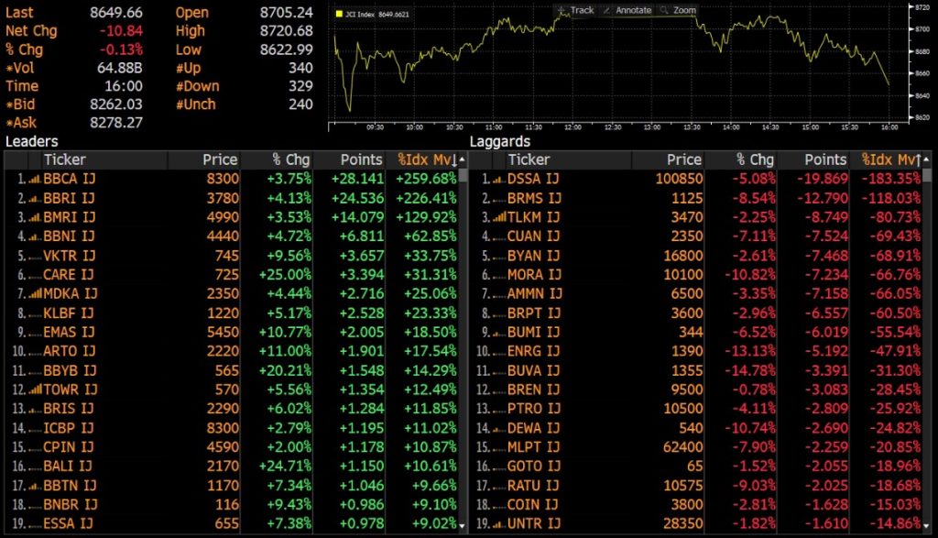Sort Leaders by %Idx Mv column
Screen dimensions: 938x538
[426, 159]
